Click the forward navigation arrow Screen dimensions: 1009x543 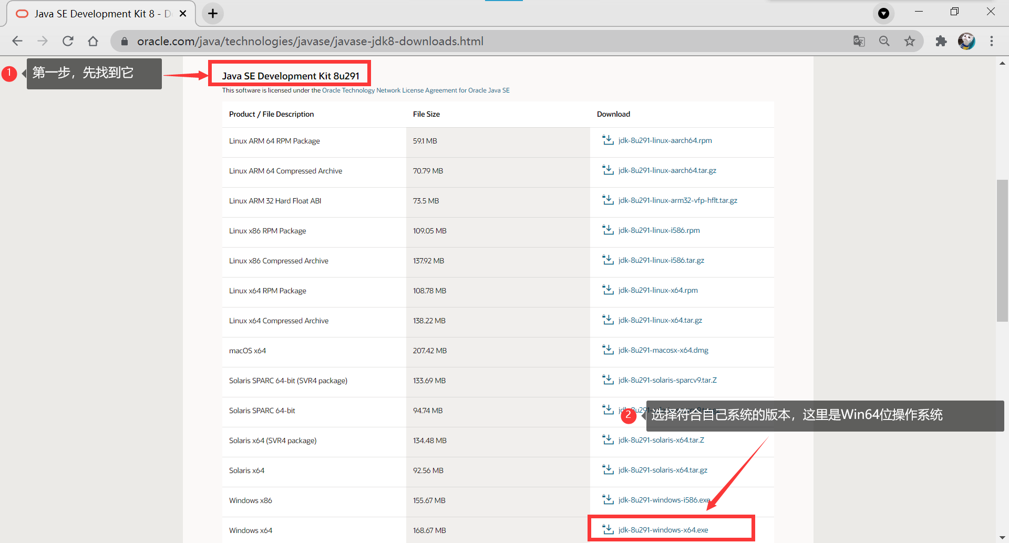coord(43,41)
